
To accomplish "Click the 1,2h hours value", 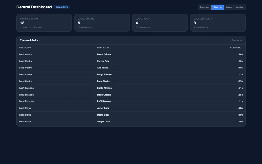I will tap(240, 75).
